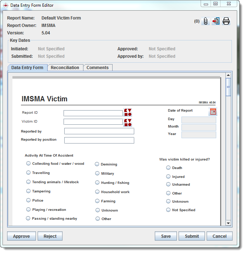
Task: Switch to the Reconciliation tab
Action: (x=65, y=68)
